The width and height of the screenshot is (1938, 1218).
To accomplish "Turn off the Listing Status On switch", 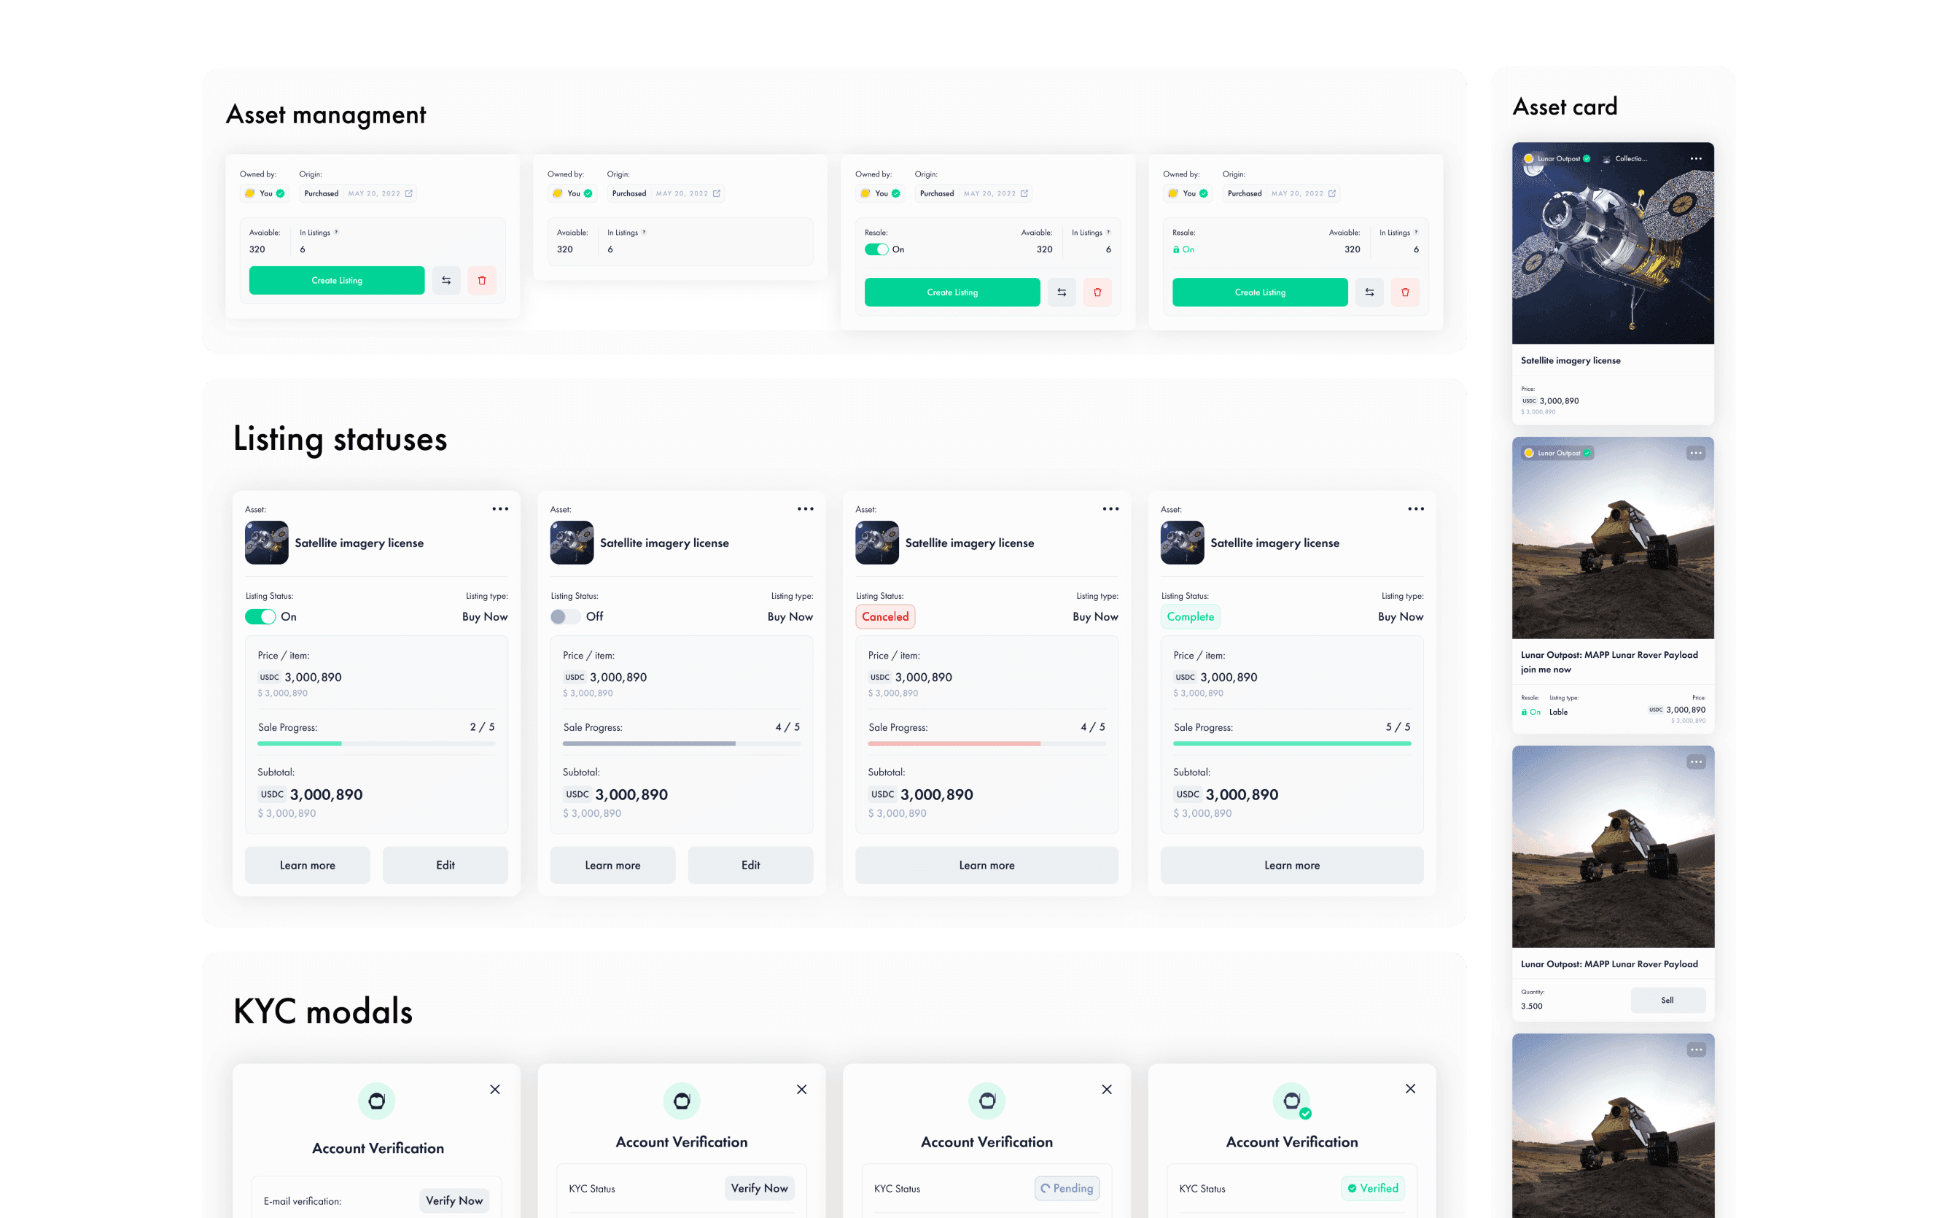I will 260,616.
